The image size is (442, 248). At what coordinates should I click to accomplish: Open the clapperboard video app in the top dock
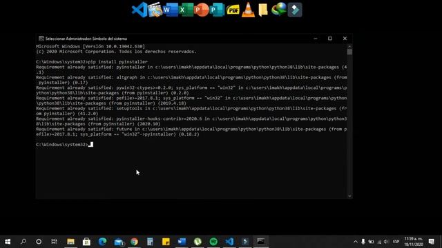pos(155,10)
